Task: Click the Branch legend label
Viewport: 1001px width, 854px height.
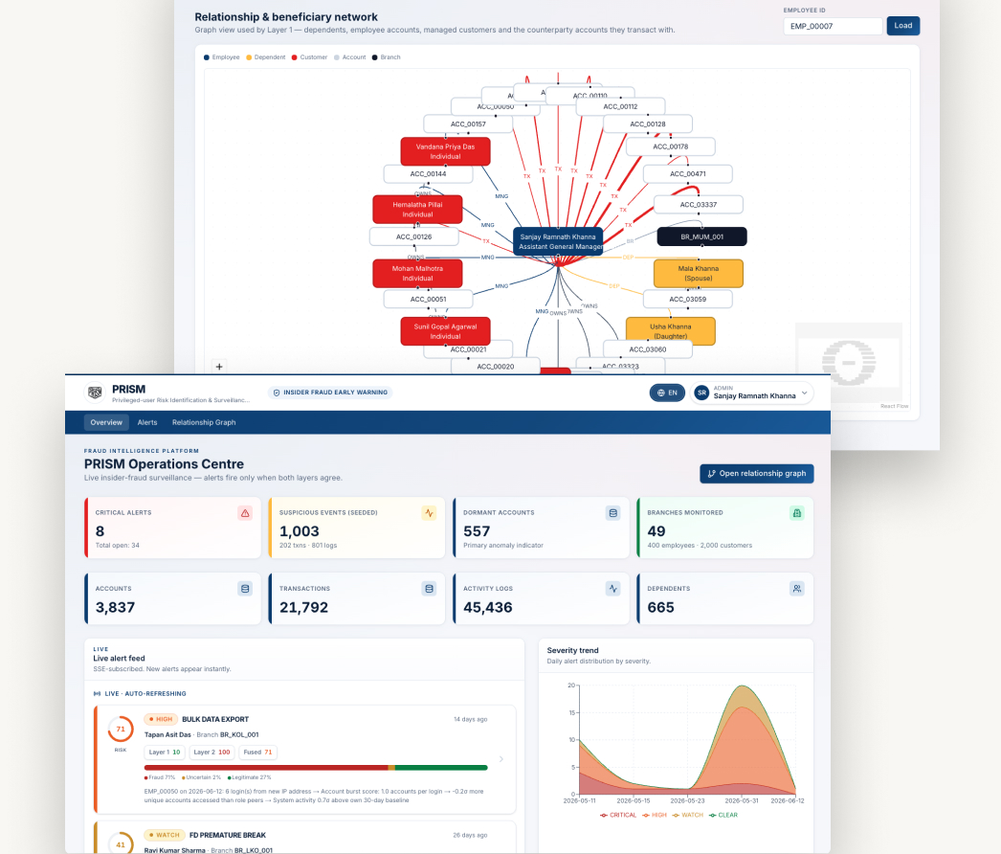Action: [x=390, y=57]
